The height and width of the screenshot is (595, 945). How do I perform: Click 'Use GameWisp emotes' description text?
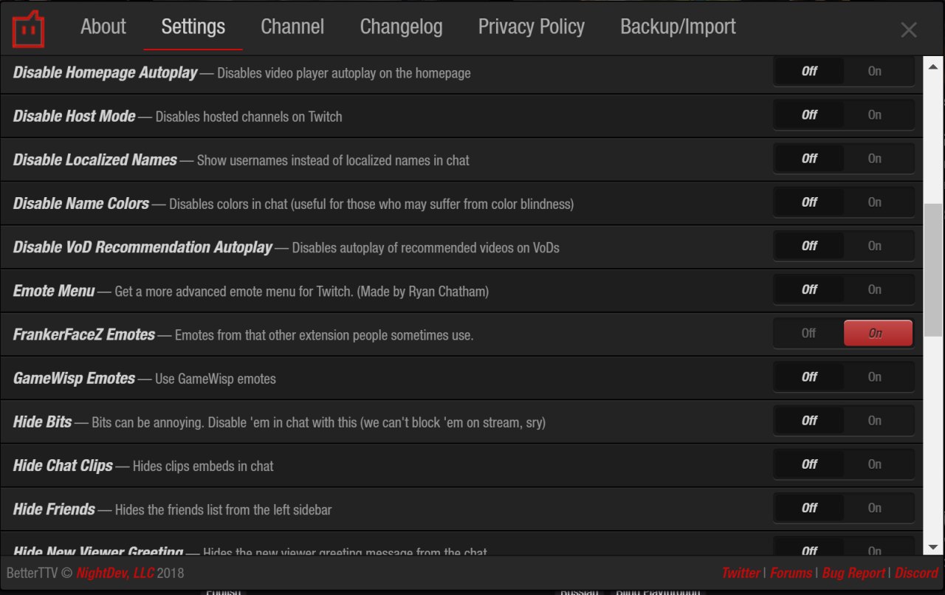point(216,379)
